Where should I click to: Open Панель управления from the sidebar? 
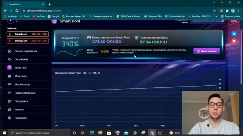point(25,51)
